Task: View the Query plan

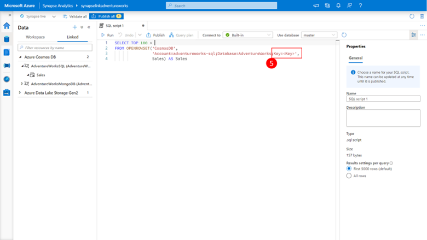Action: click(181, 35)
